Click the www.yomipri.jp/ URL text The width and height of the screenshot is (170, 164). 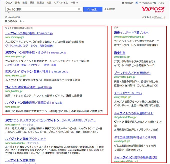tap(122, 97)
